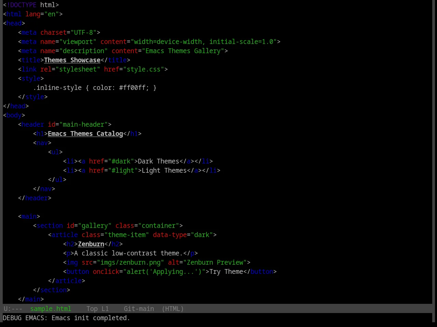
Task: Click the .inline-style CSS rule line
Action: pos(95,88)
